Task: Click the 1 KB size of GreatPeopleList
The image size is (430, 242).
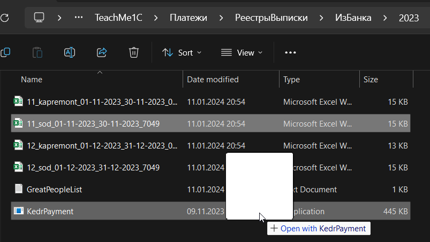Action: tap(400, 190)
